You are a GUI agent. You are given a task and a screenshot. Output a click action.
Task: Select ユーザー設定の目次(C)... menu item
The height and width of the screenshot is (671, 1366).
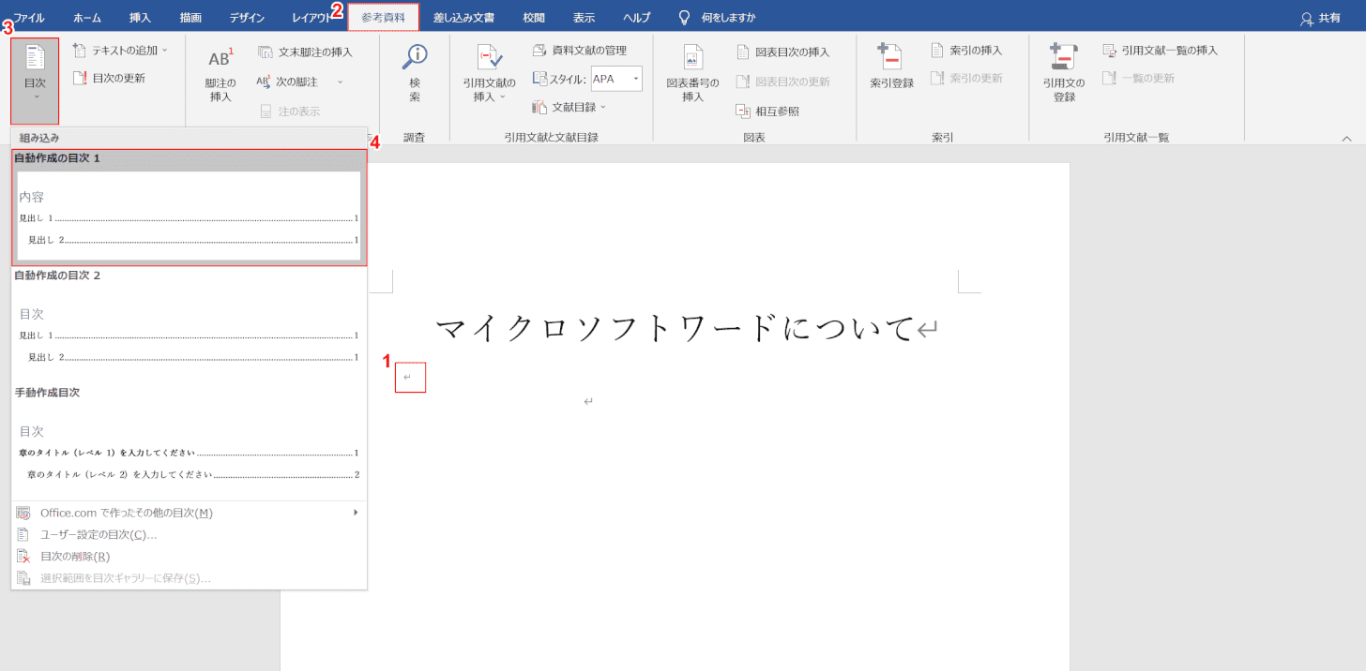click(x=190, y=534)
